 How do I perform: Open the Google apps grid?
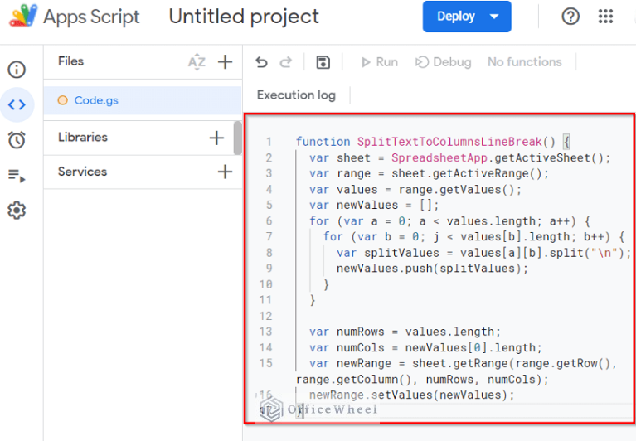[x=605, y=17]
